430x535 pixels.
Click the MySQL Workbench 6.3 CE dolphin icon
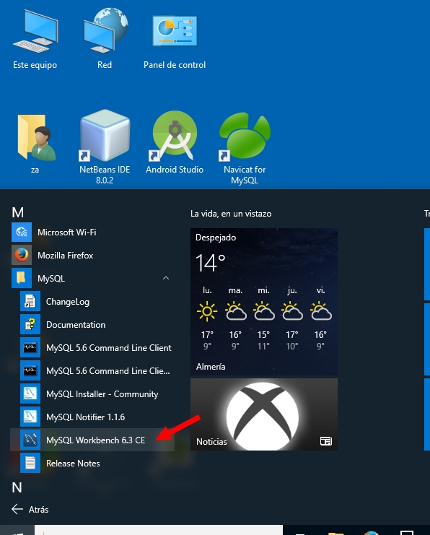click(30, 440)
